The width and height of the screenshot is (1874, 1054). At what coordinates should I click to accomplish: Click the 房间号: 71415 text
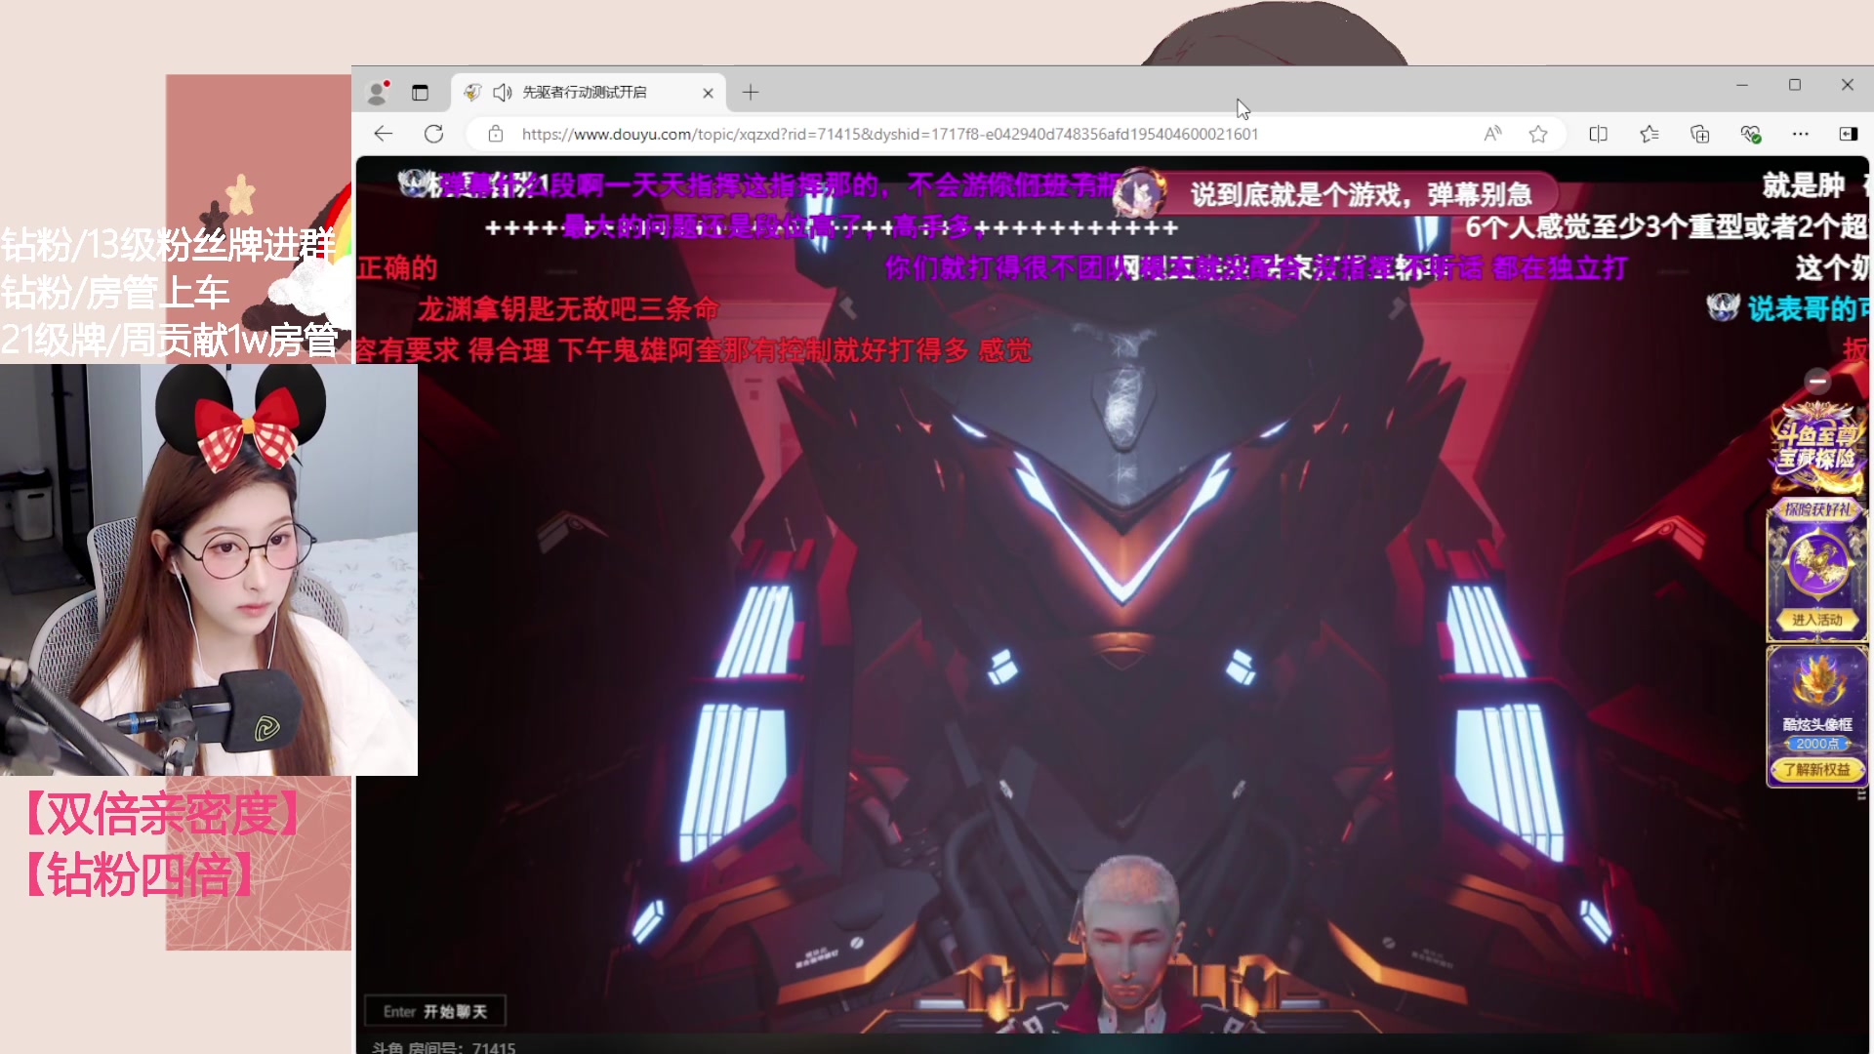pyautogui.click(x=462, y=1047)
